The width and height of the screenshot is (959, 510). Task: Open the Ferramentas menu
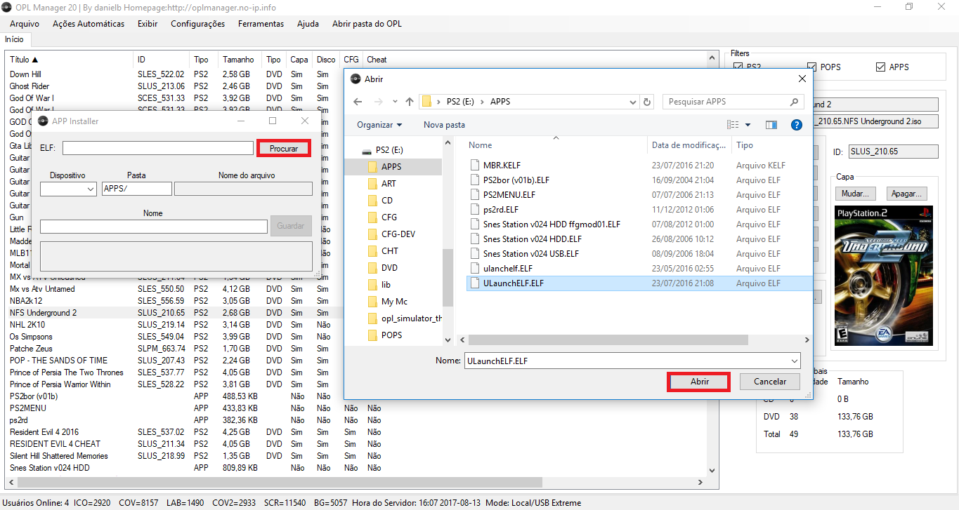click(x=261, y=24)
